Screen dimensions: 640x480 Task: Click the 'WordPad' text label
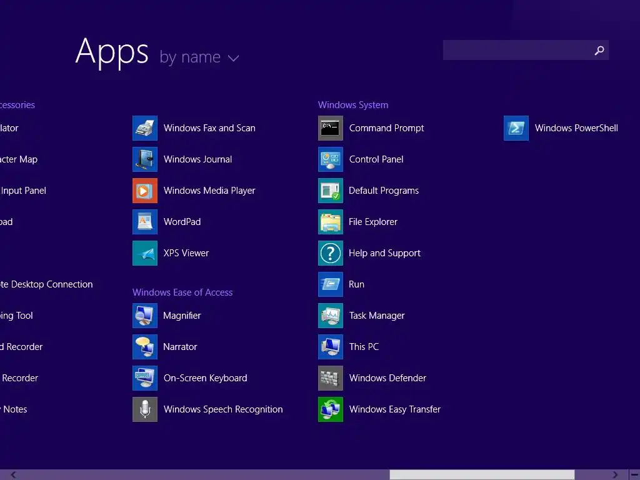coord(182,222)
